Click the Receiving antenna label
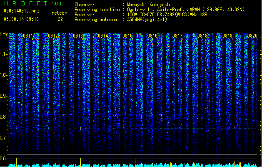Screen dimensions: 262x167 (96, 20)
